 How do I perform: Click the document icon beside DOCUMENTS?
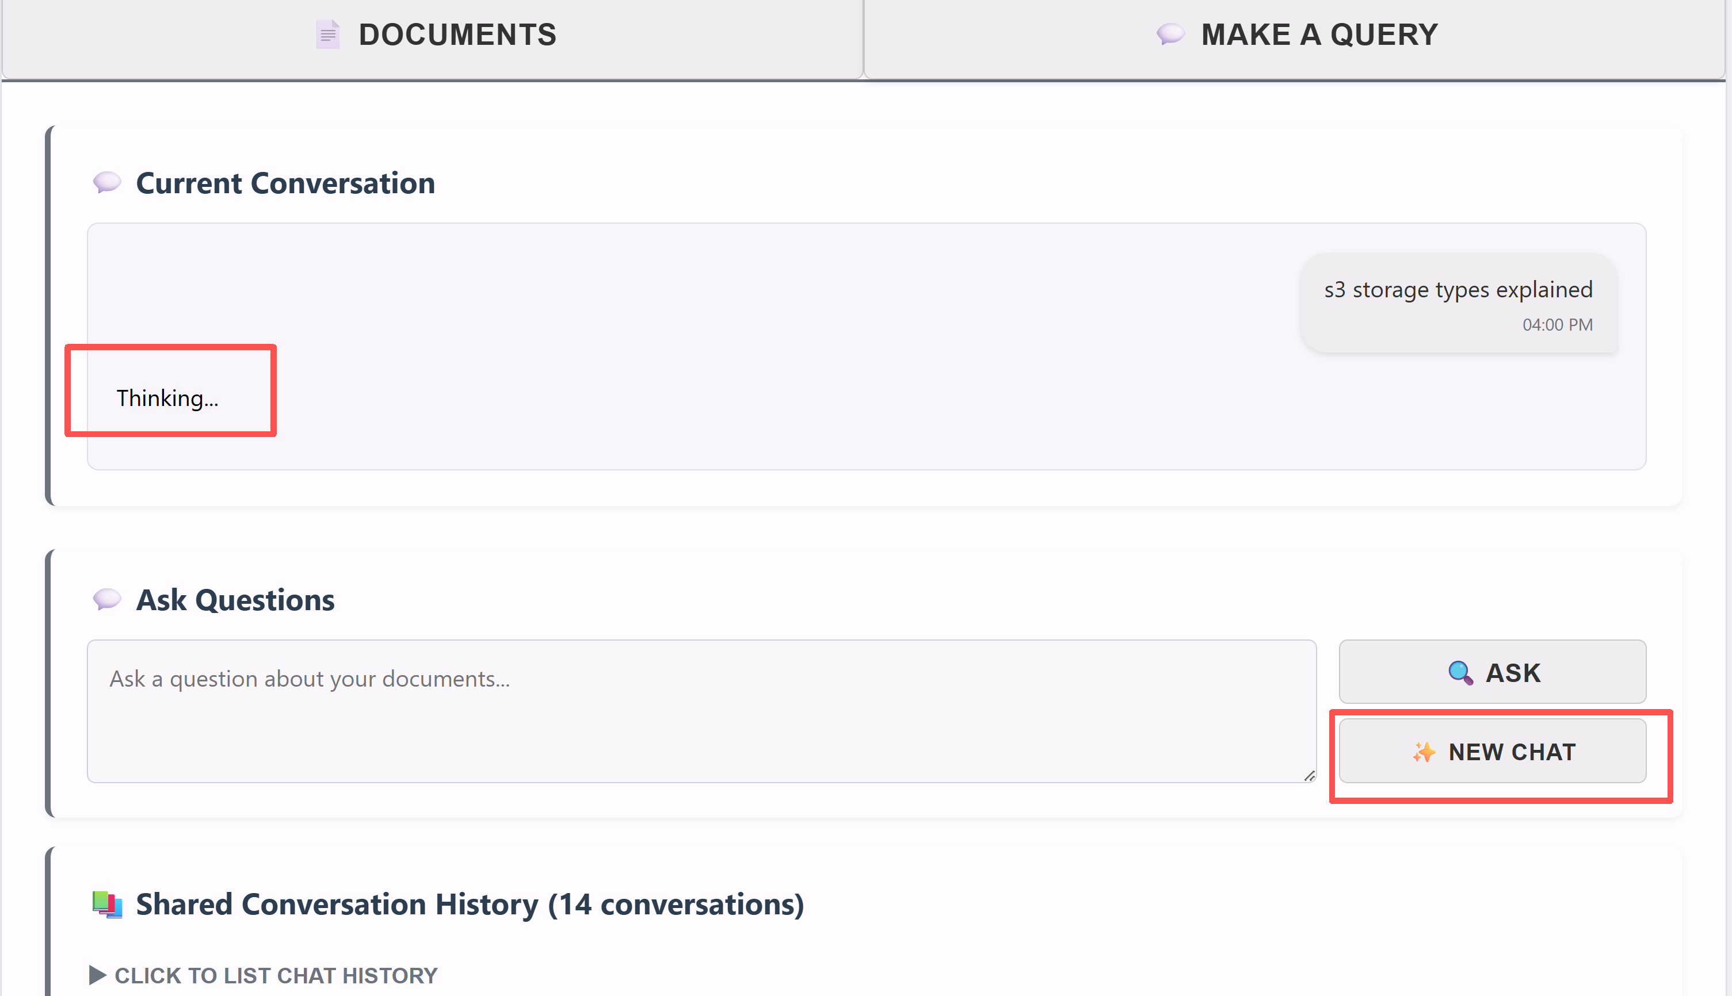(x=328, y=34)
